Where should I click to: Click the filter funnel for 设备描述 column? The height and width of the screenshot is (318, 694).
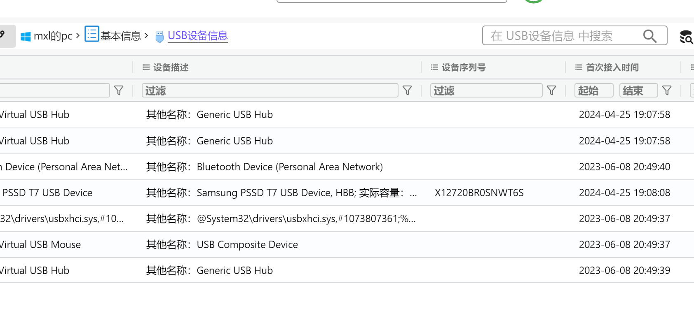pos(407,91)
